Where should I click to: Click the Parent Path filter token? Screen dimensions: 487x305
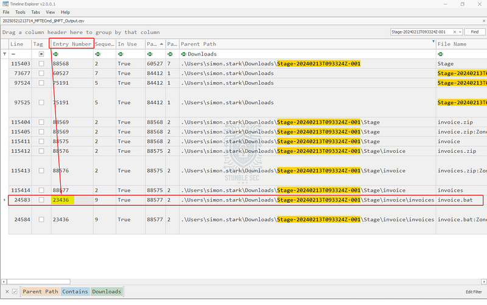coord(40,292)
